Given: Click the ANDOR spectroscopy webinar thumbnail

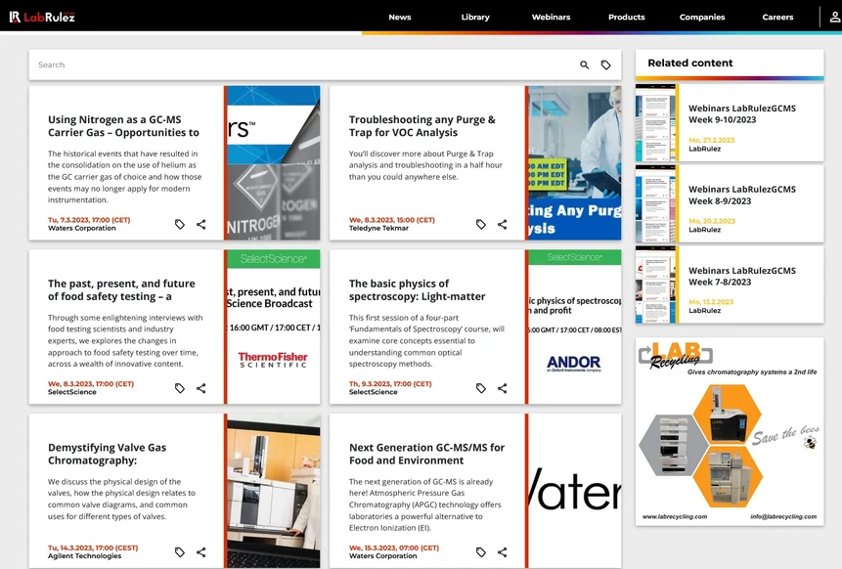Looking at the screenshot, I should (x=575, y=327).
